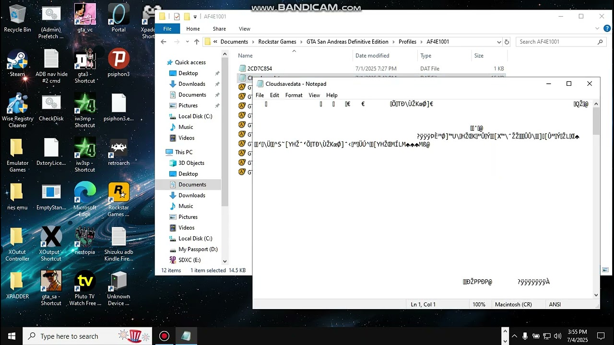This screenshot has width=614, height=345.
Task: Click navigation pane scroll down arrow
Action: 224,261
